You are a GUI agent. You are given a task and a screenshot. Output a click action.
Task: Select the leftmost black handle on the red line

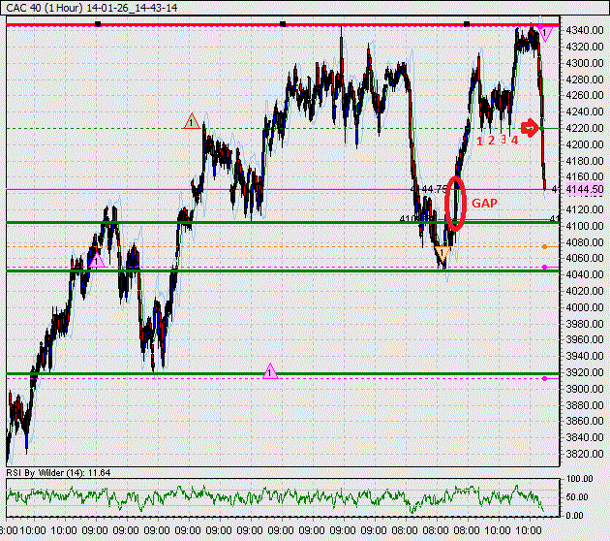98,24
